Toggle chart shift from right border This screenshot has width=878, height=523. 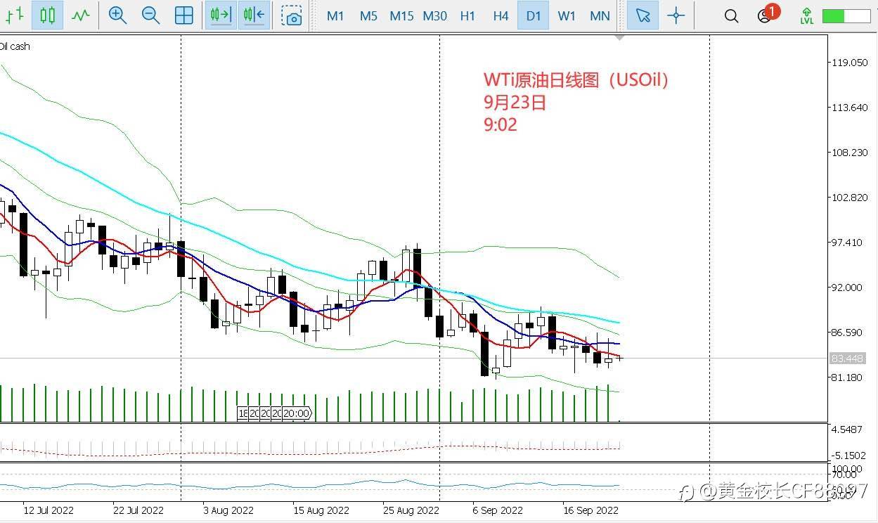coord(254,15)
